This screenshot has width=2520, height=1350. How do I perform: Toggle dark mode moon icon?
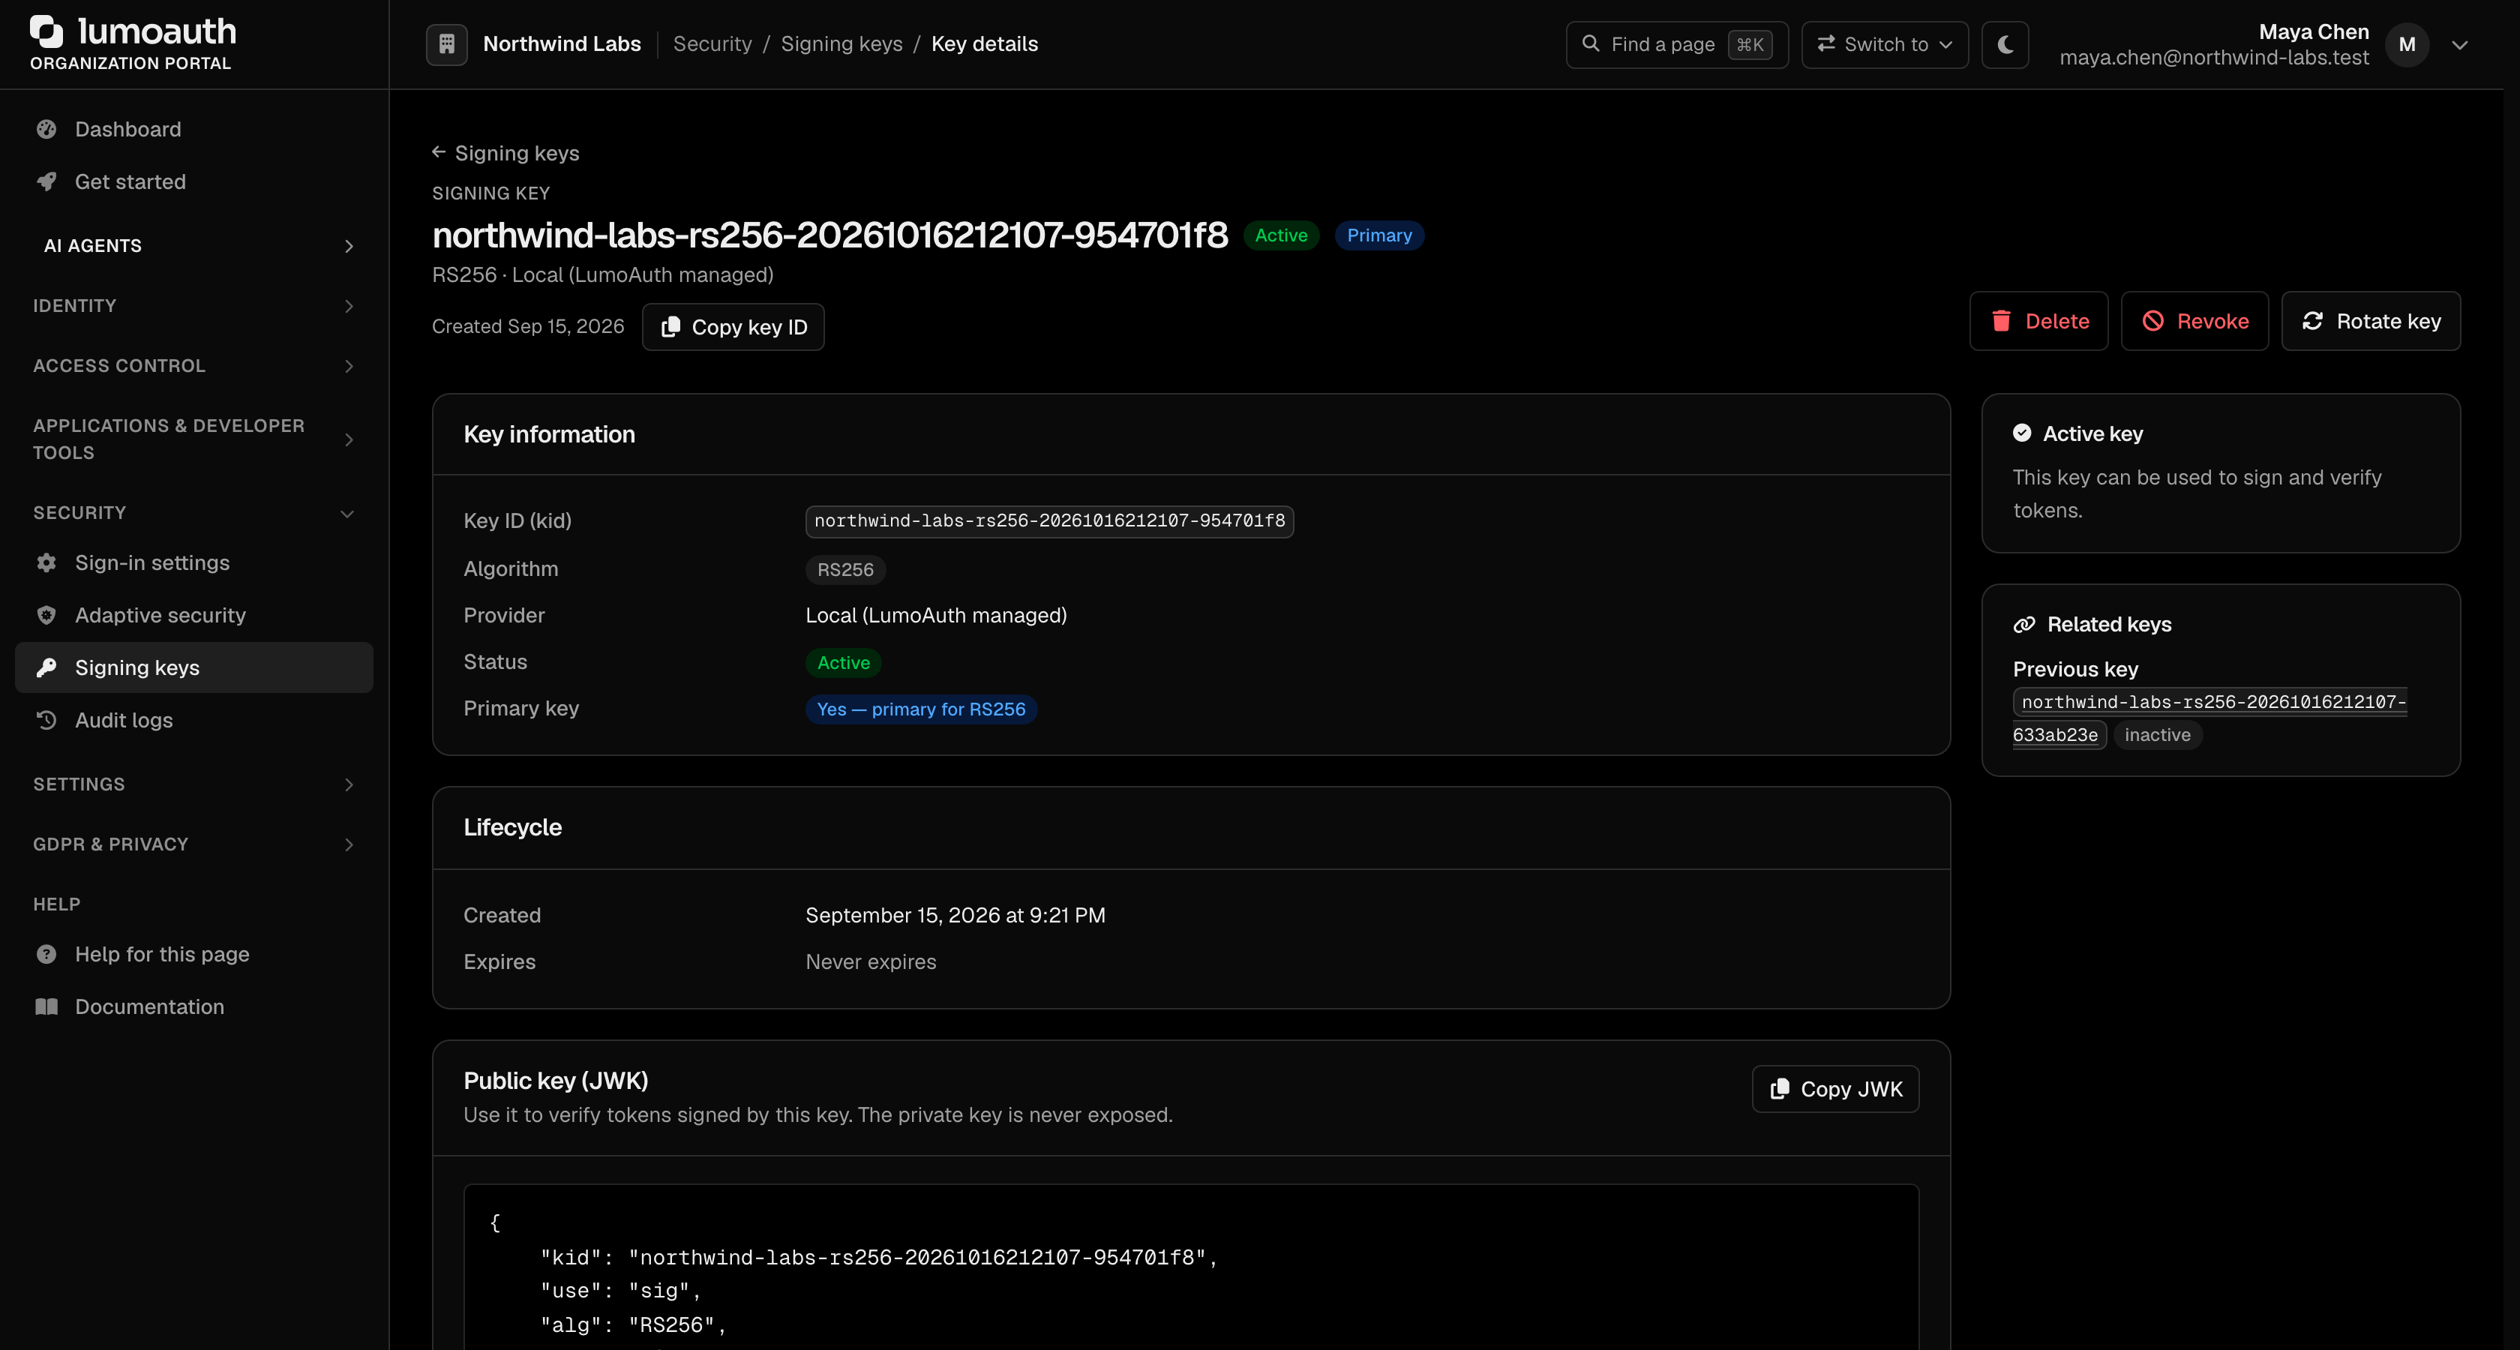tap(2005, 44)
